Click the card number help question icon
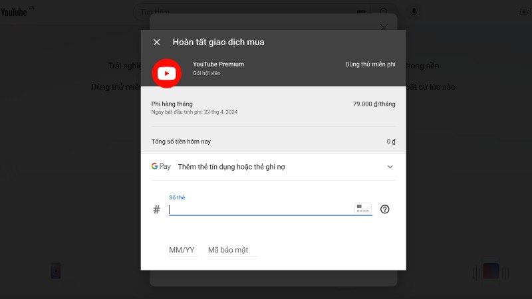The height and width of the screenshot is (299, 532). pos(385,209)
